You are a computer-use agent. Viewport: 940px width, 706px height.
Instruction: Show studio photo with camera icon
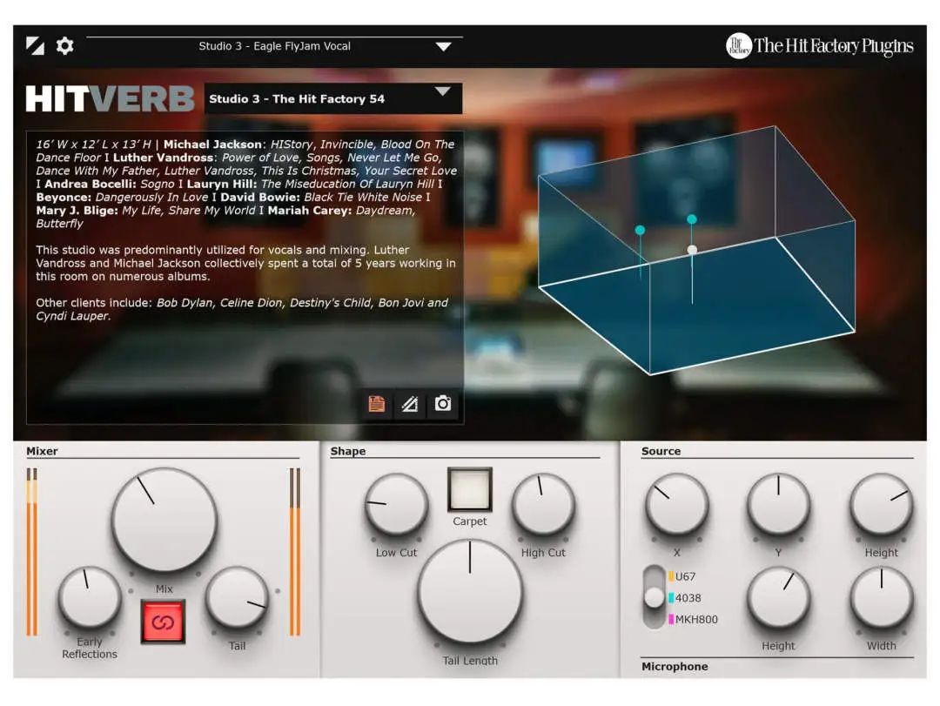[443, 404]
